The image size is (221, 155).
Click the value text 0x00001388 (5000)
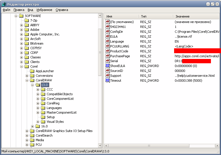(x=188, y=81)
